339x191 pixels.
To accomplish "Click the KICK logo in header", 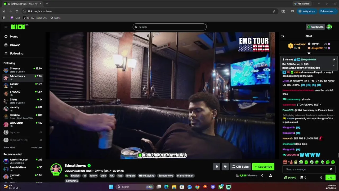I will click(20, 27).
